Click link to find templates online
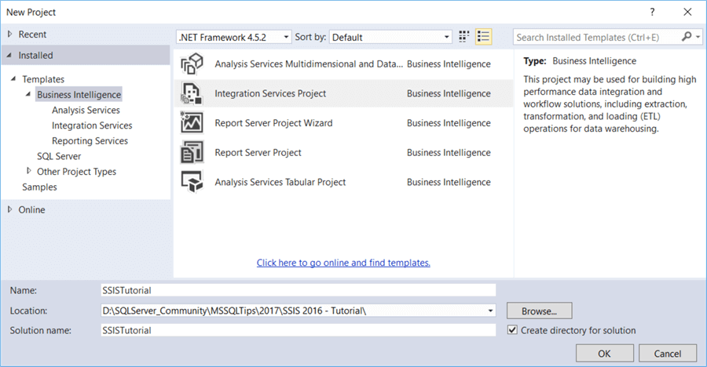 click(343, 263)
